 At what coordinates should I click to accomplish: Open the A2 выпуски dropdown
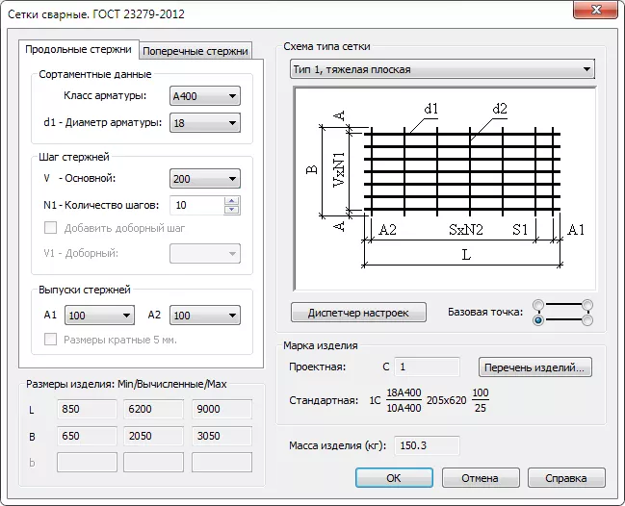coord(204,316)
